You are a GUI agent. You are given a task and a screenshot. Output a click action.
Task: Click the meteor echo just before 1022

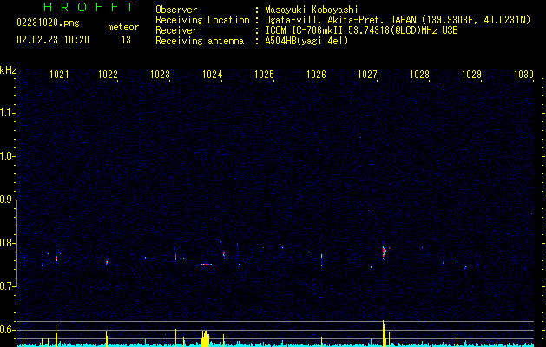(107, 263)
